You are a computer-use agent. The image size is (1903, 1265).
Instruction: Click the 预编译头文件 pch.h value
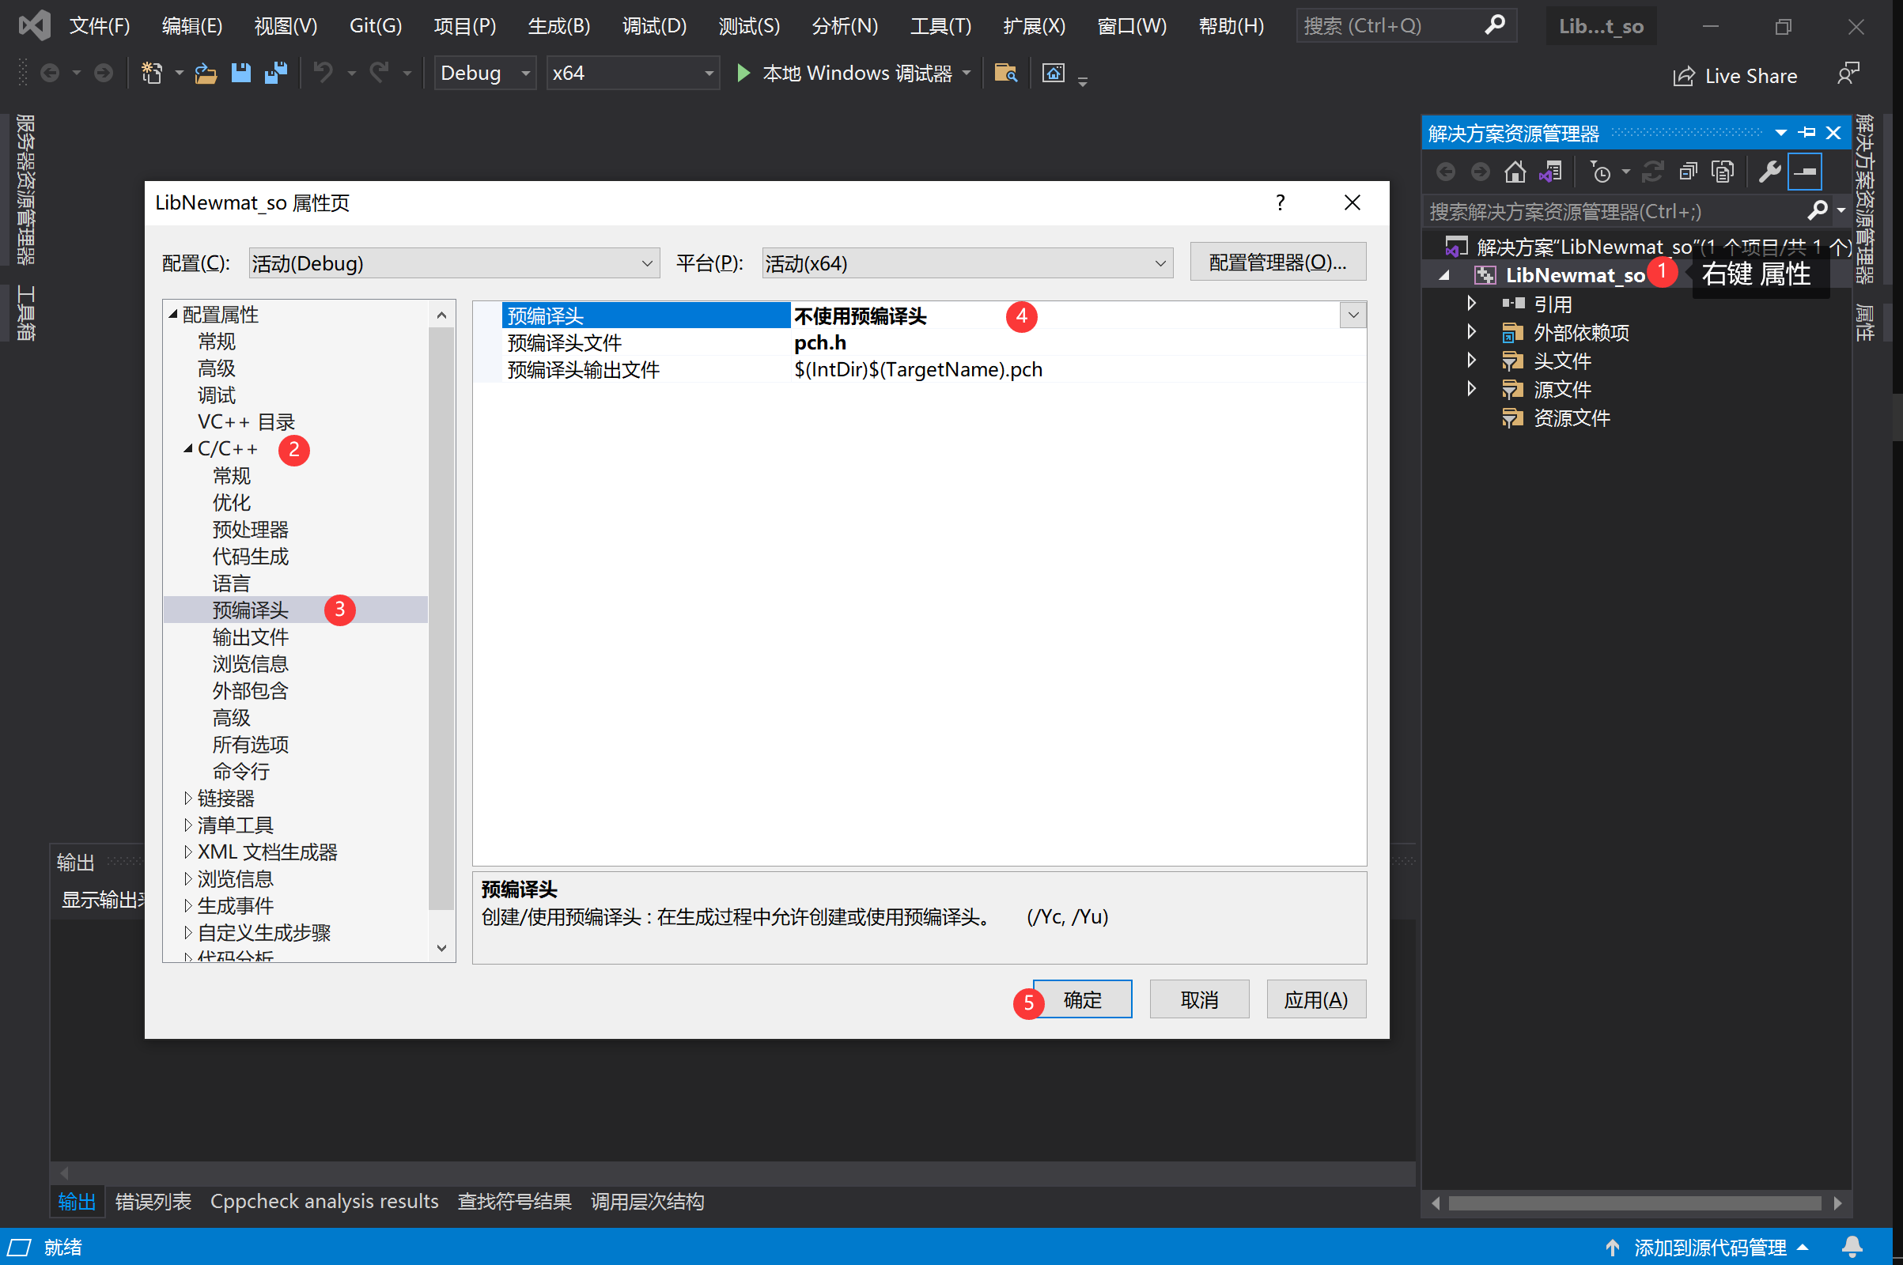(820, 343)
